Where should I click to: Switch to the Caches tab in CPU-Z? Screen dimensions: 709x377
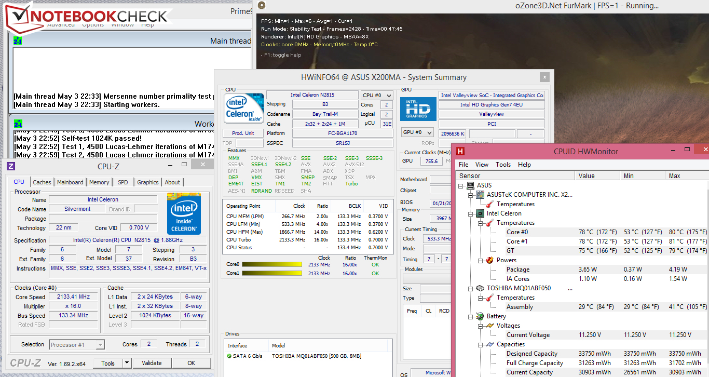(x=42, y=182)
